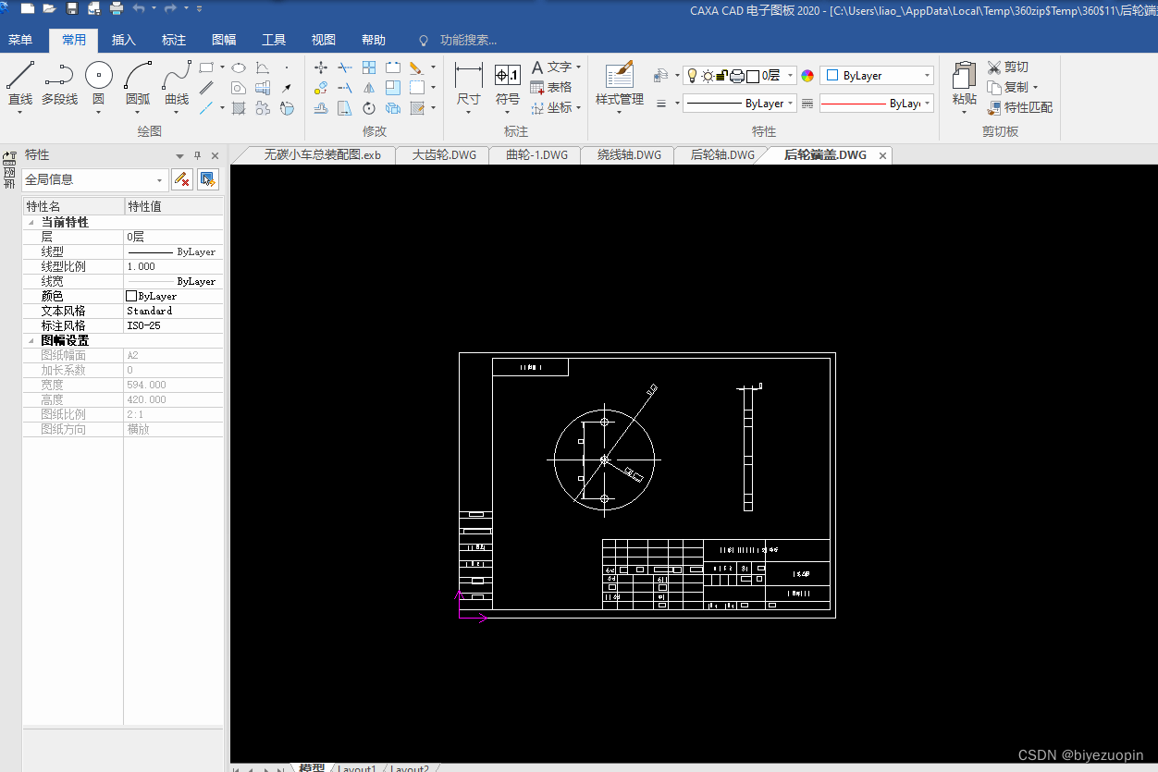This screenshot has height=772, width=1158.
Task: Toggle the layer lock icon
Action: point(722,76)
